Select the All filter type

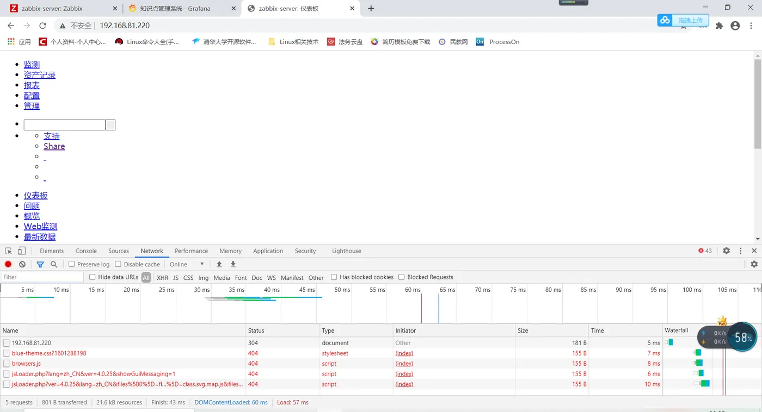coord(146,278)
